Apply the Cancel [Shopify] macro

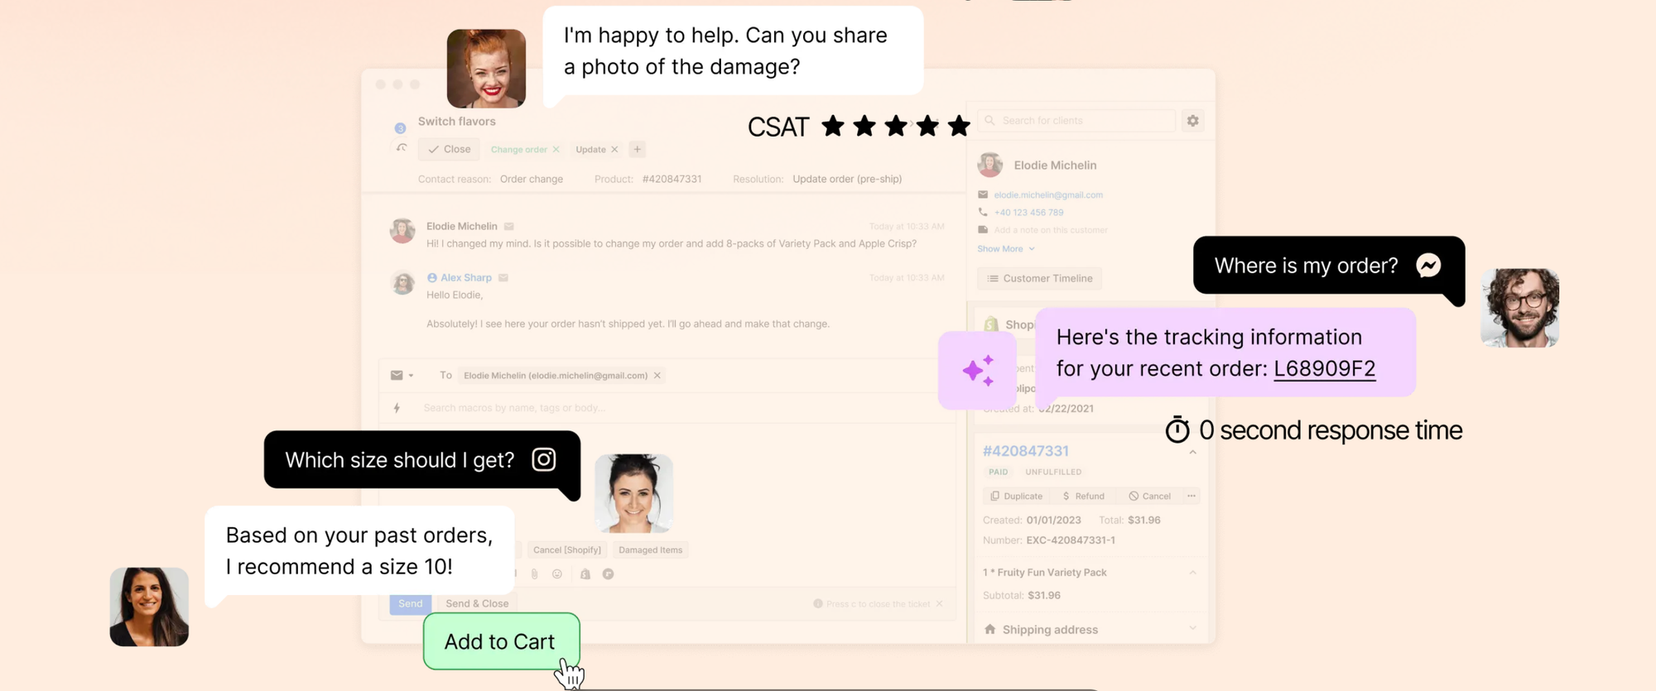pos(567,550)
